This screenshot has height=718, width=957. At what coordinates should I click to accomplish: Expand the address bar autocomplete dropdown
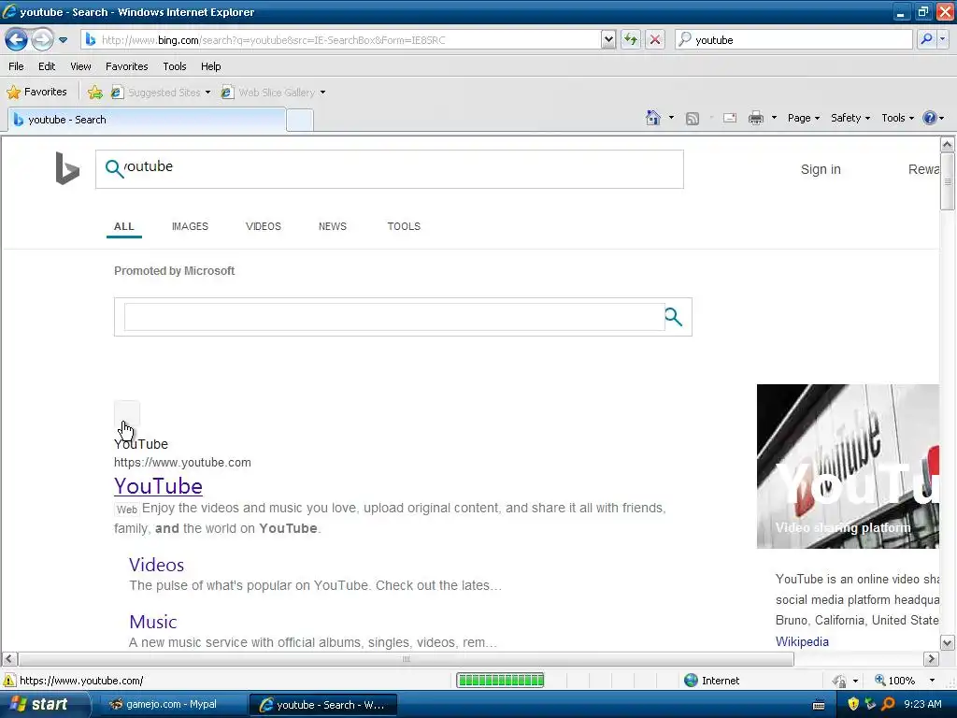[x=607, y=40]
